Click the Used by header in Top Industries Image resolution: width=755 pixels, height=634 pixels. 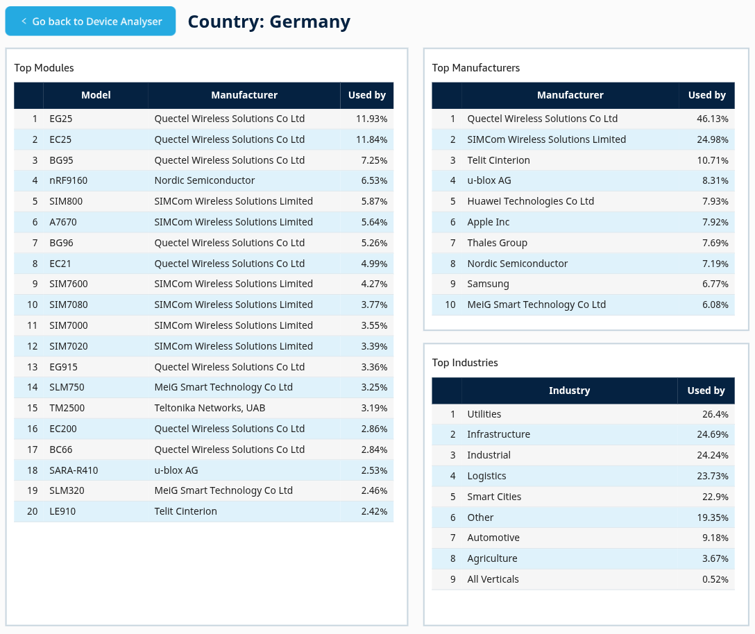click(706, 391)
